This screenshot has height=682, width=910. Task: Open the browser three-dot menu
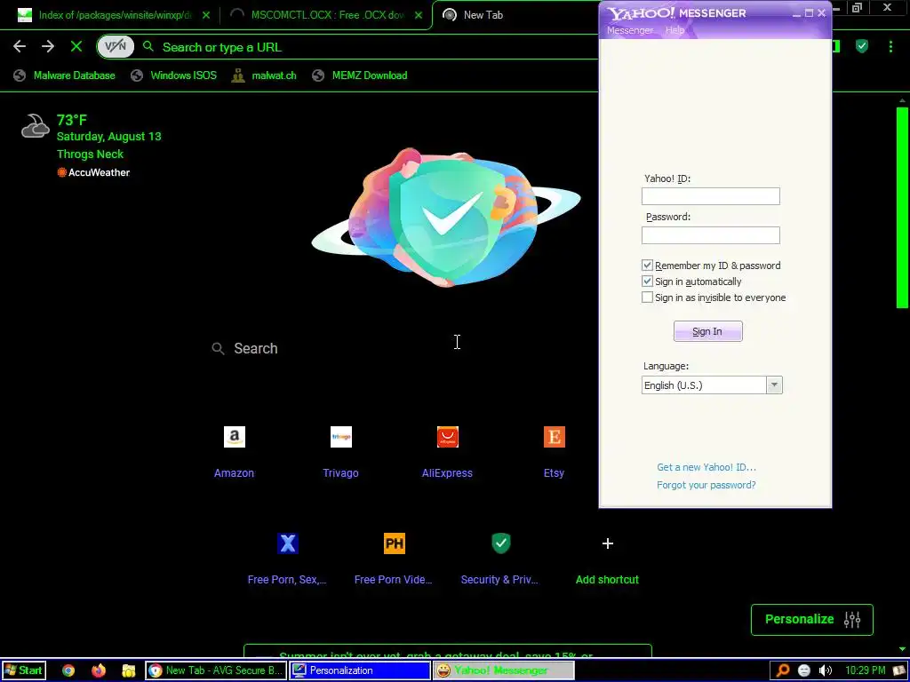[890, 47]
